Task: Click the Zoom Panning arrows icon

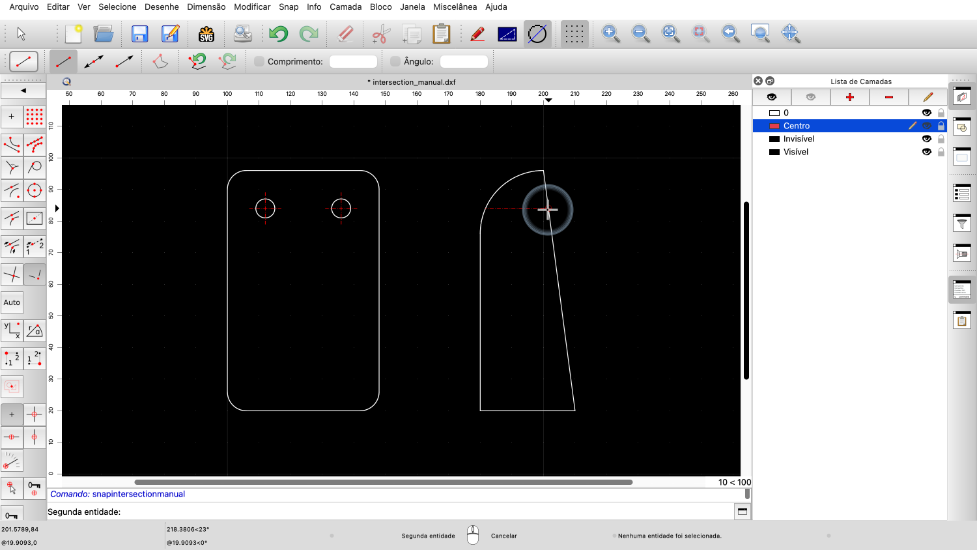Action: pyautogui.click(x=790, y=33)
